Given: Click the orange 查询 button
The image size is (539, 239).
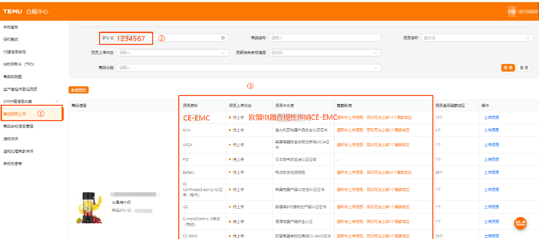Looking at the screenshot, I should coord(508,68).
